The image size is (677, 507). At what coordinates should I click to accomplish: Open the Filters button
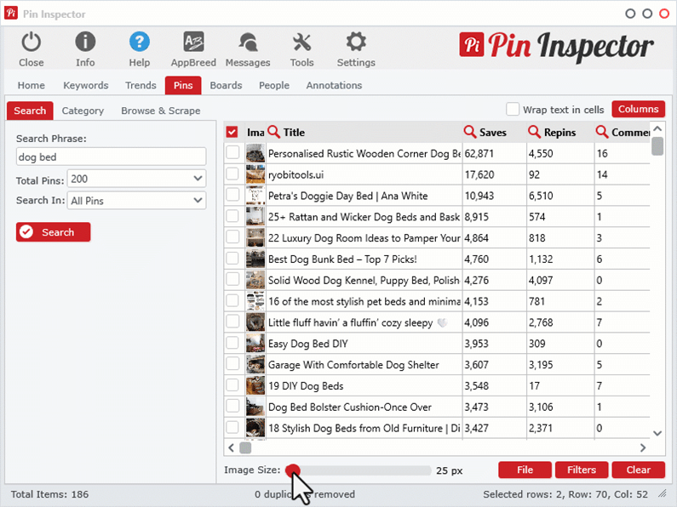(582, 470)
